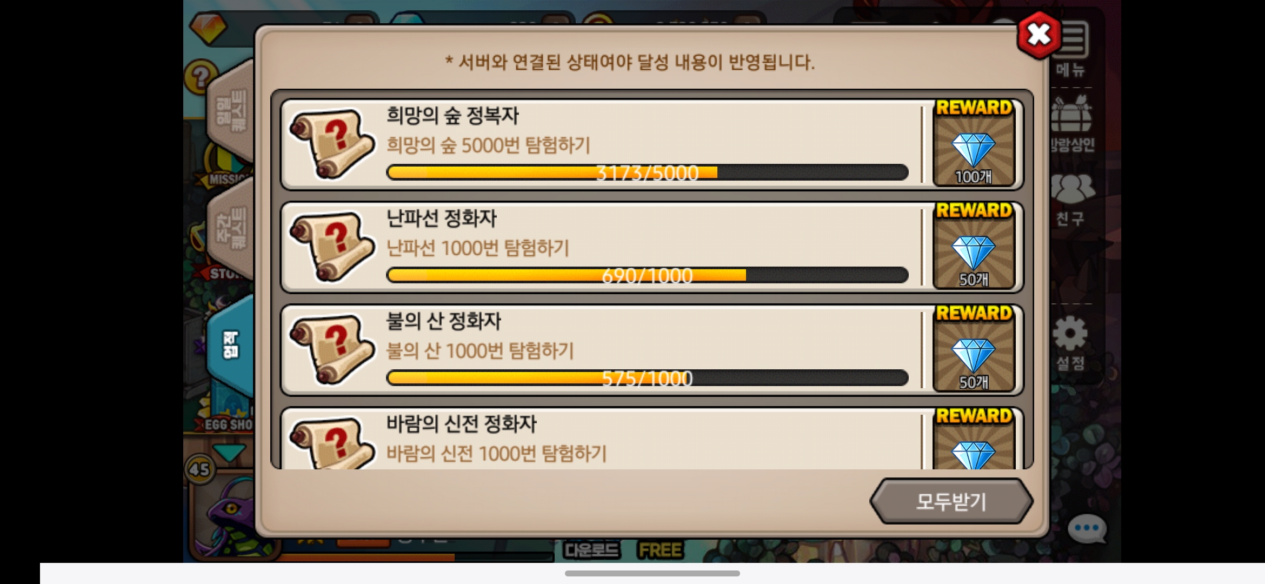Select the 바람의 신전 정화자 achievement row

651,438
